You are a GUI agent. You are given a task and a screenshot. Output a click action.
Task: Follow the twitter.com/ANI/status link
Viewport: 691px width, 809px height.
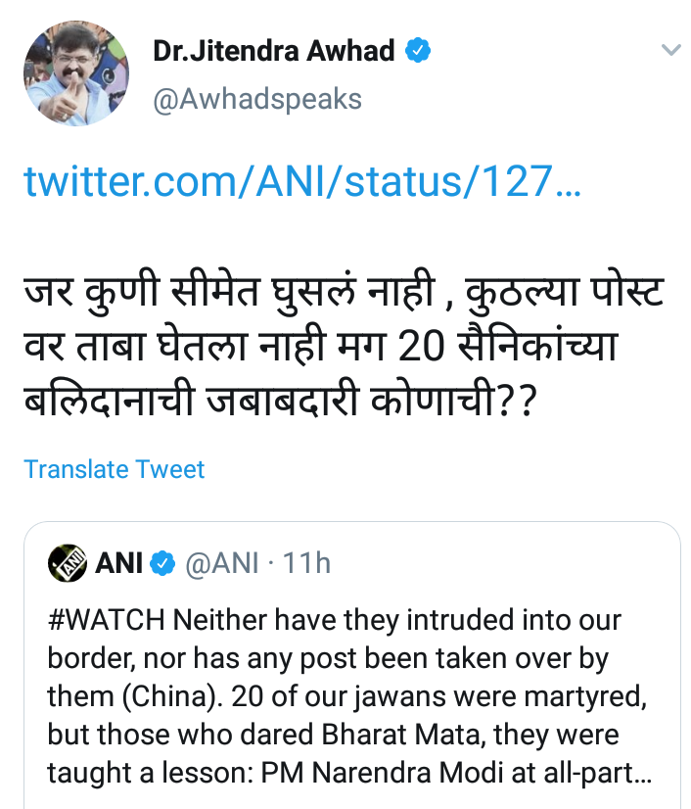tap(301, 180)
